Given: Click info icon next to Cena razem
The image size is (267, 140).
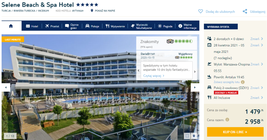Looking at the screenshot, I should pos(227,120).
